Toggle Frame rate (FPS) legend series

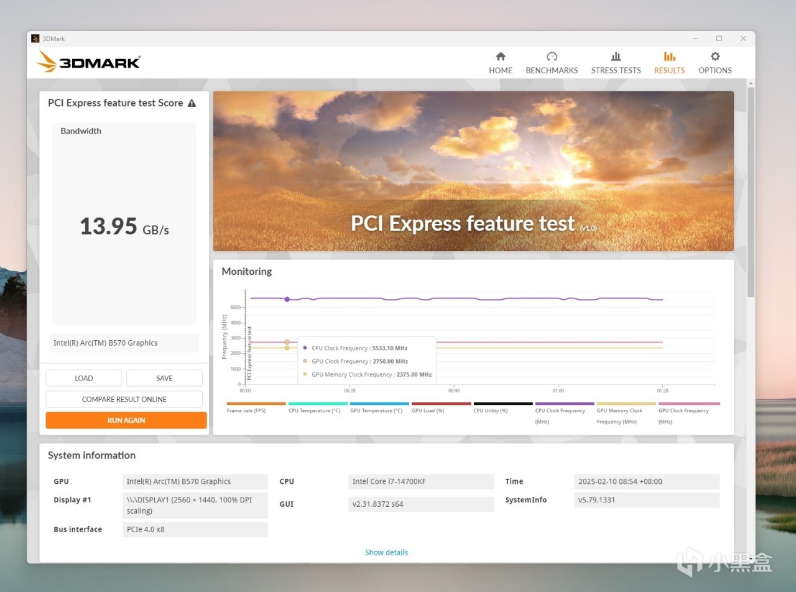click(x=256, y=408)
